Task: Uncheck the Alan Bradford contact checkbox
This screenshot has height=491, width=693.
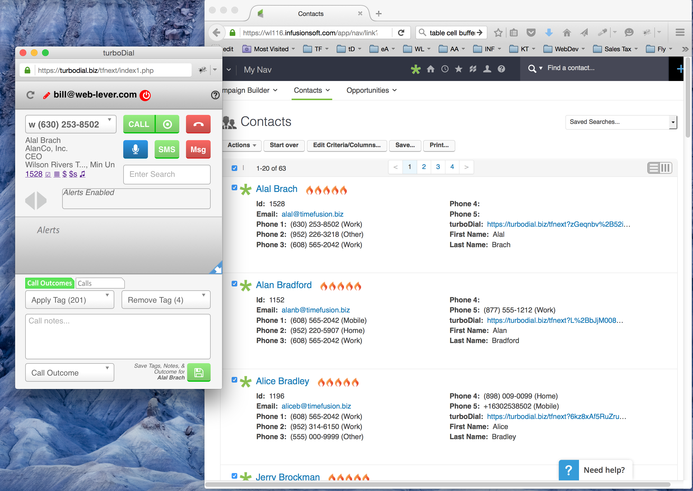Action: pos(234,284)
